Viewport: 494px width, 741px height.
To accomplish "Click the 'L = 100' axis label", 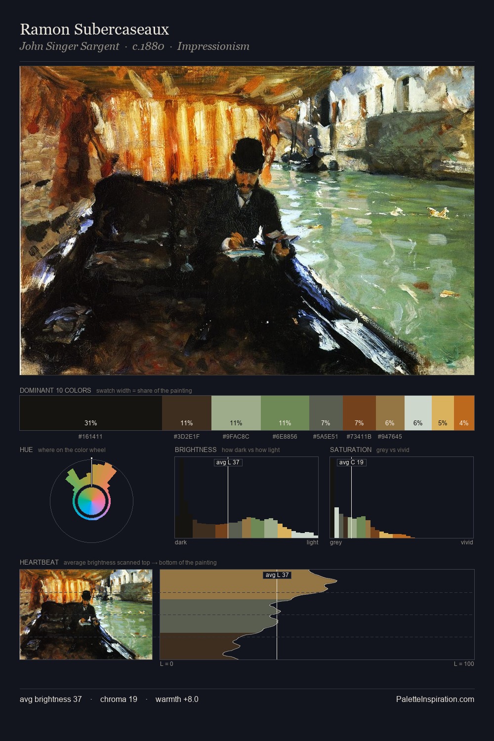I will pyautogui.click(x=464, y=664).
